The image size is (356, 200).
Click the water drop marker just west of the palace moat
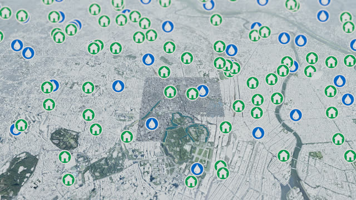coord(152,124)
